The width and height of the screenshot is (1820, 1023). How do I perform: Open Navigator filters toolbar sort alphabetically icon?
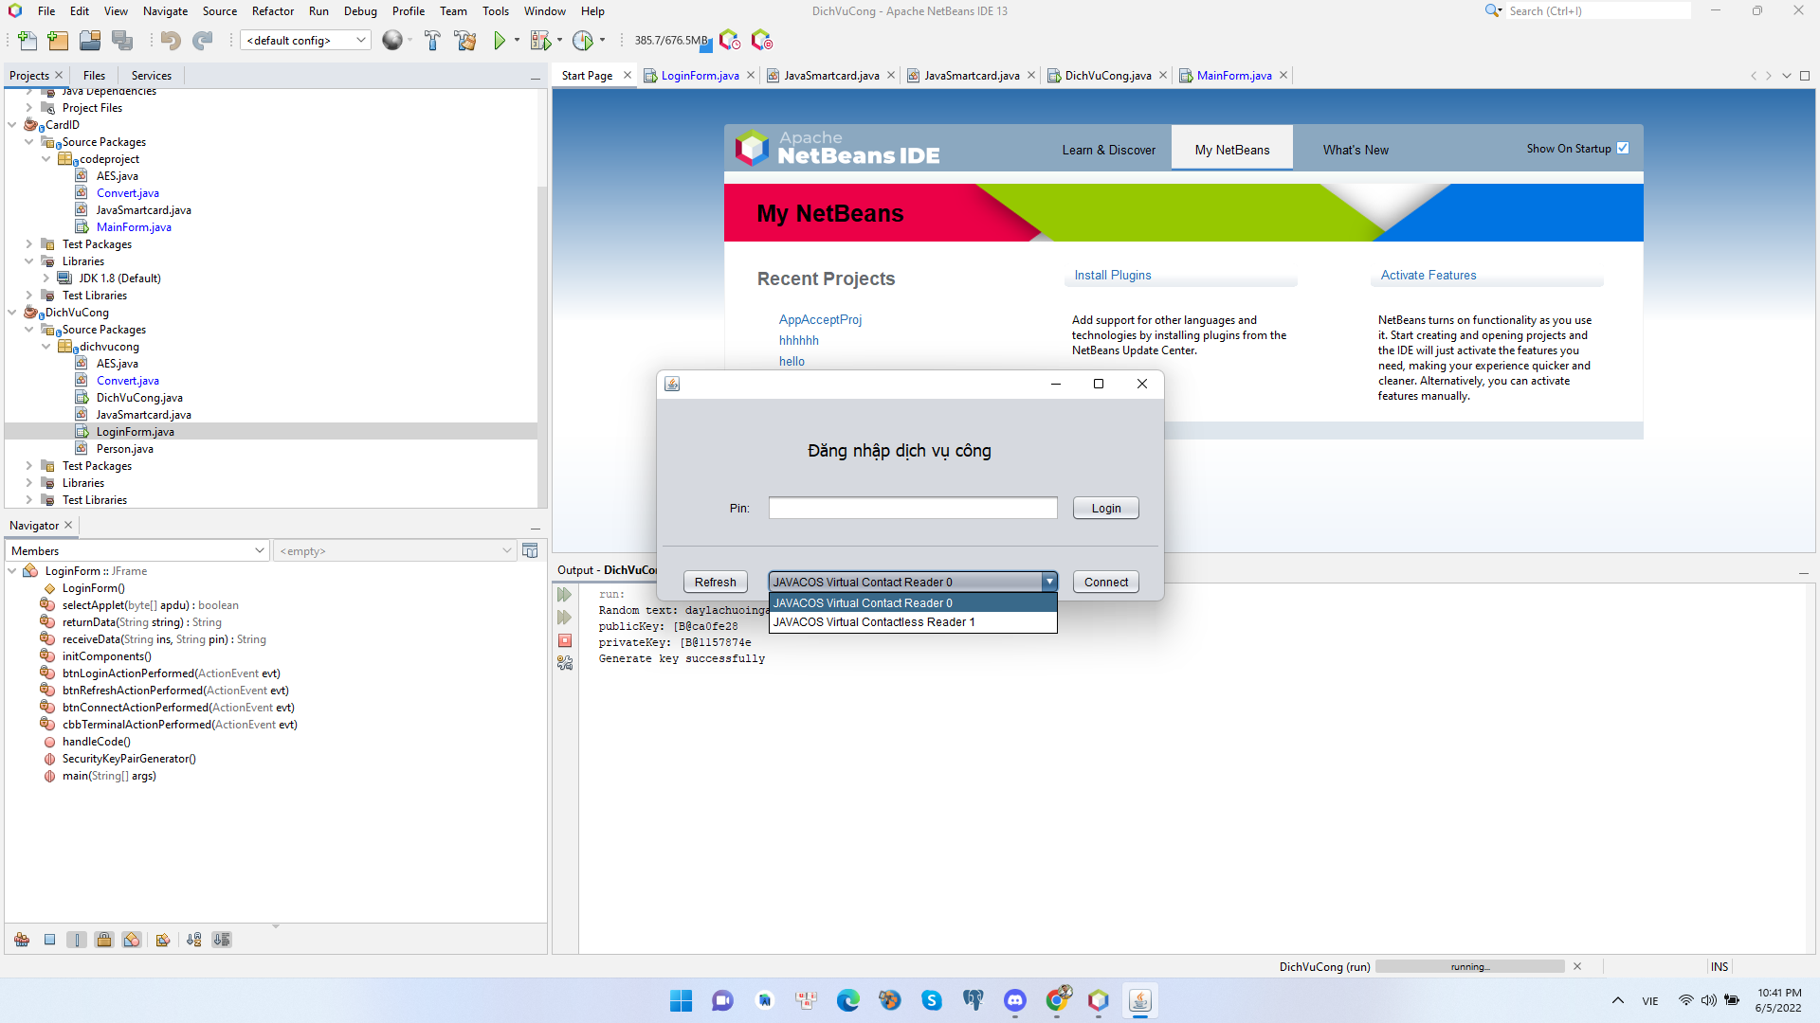click(194, 939)
